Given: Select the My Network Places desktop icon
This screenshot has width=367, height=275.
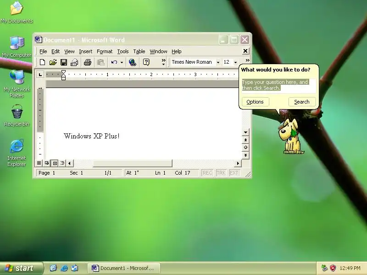Looking at the screenshot, I should (17, 84).
